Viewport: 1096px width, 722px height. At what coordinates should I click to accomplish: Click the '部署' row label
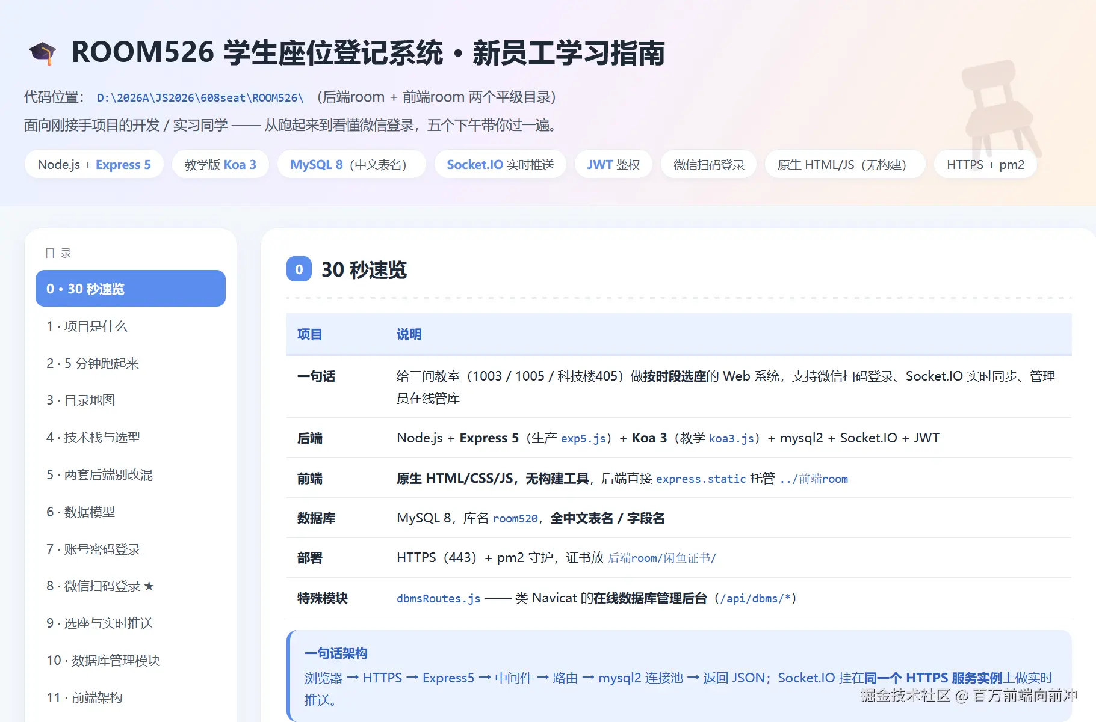(309, 558)
